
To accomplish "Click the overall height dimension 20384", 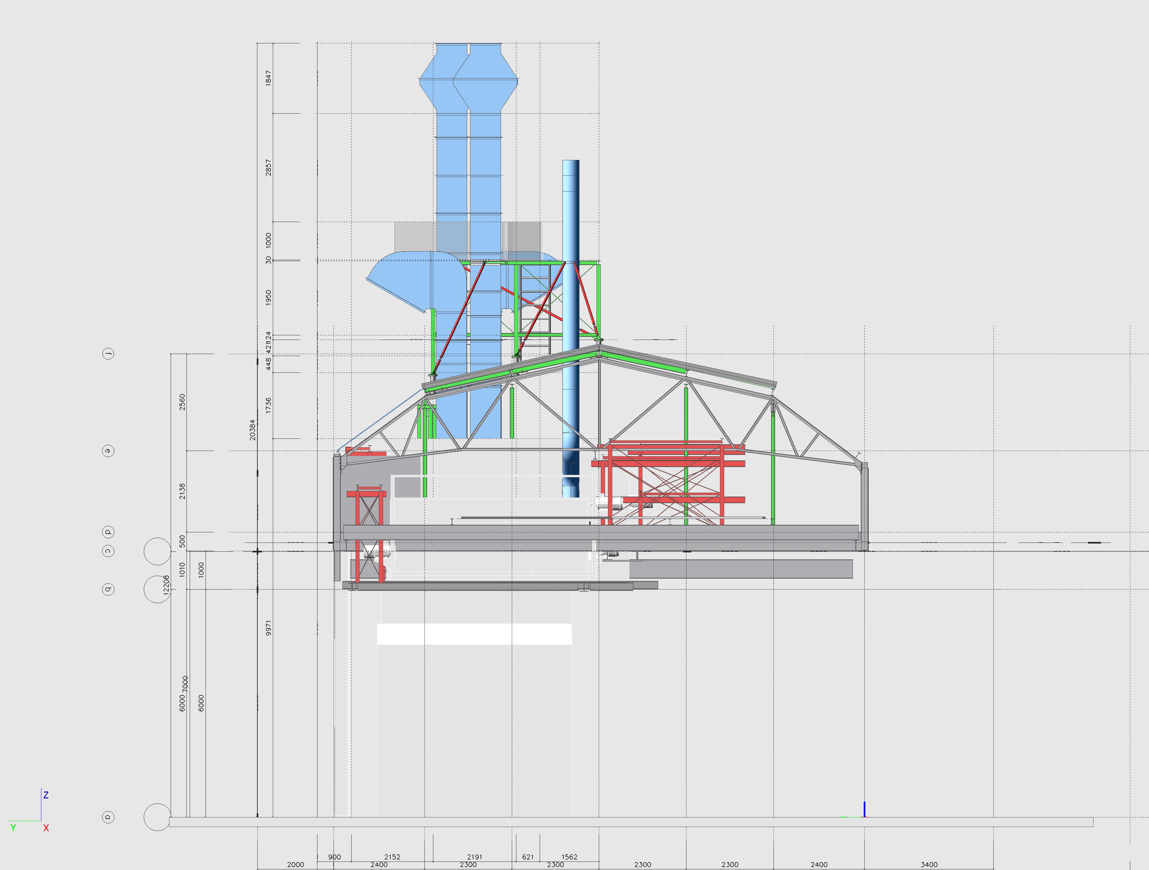I will [x=252, y=430].
